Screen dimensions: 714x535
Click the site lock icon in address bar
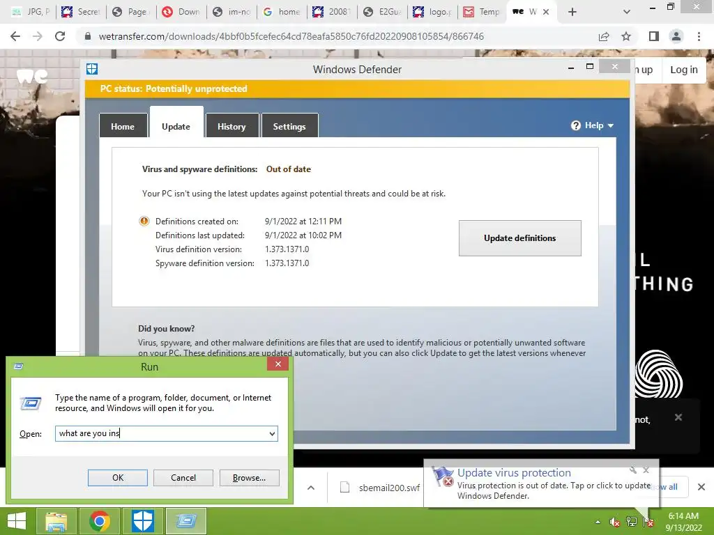[x=88, y=36]
